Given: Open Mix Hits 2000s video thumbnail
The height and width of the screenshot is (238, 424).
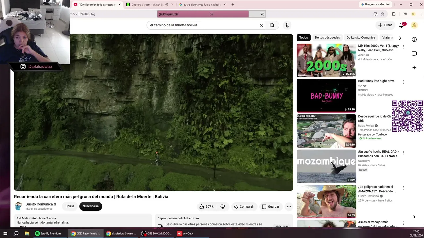Looking at the screenshot, I should [x=327, y=60].
